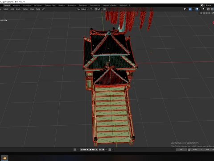
Task: Toggle the preview range clock icon
Action: 189,149
